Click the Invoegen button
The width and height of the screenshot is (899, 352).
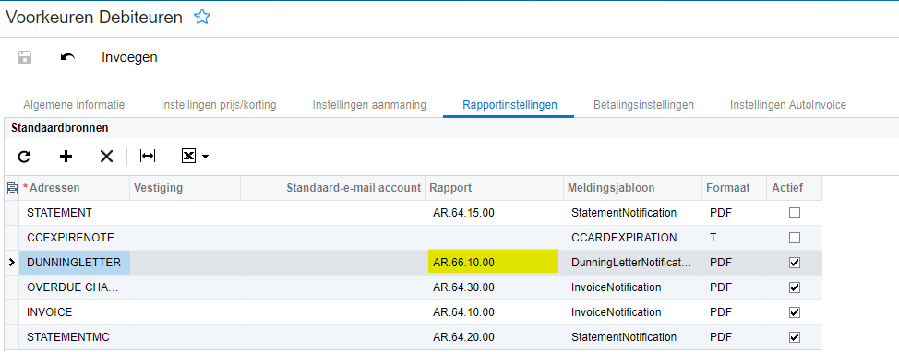pyautogui.click(x=129, y=57)
